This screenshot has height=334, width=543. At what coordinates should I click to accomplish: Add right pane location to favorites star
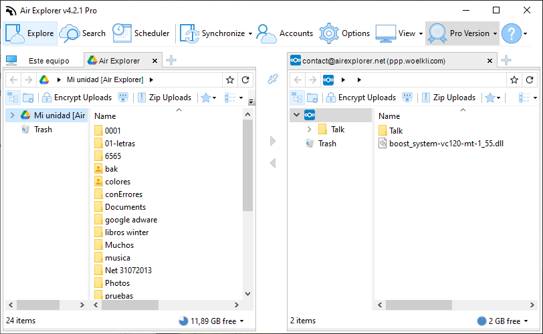pos(514,80)
